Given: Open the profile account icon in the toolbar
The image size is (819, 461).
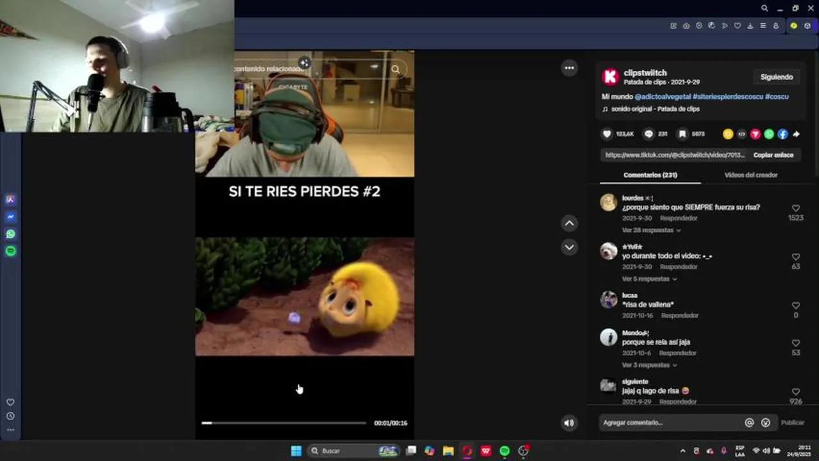Looking at the screenshot, I should (x=776, y=26).
